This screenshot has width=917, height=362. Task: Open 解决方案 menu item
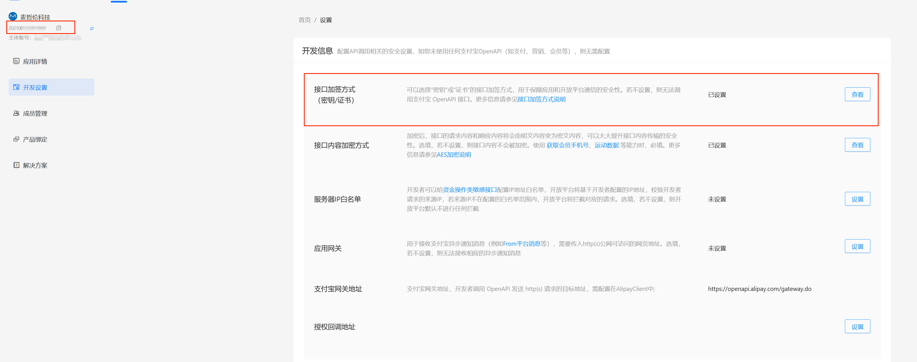point(51,165)
